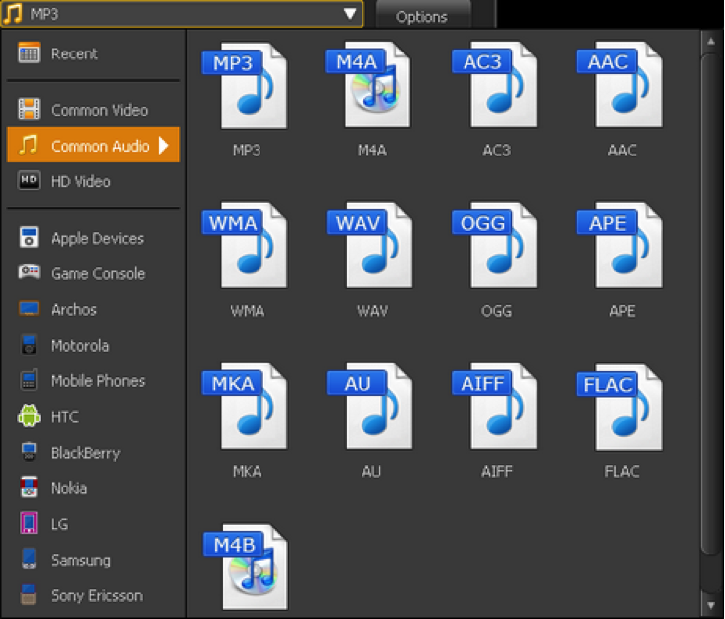Open the MP3 format dropdown arrow
Image resolution: width=725 pixels, height=619 pixels.
[x=349, y=14]
